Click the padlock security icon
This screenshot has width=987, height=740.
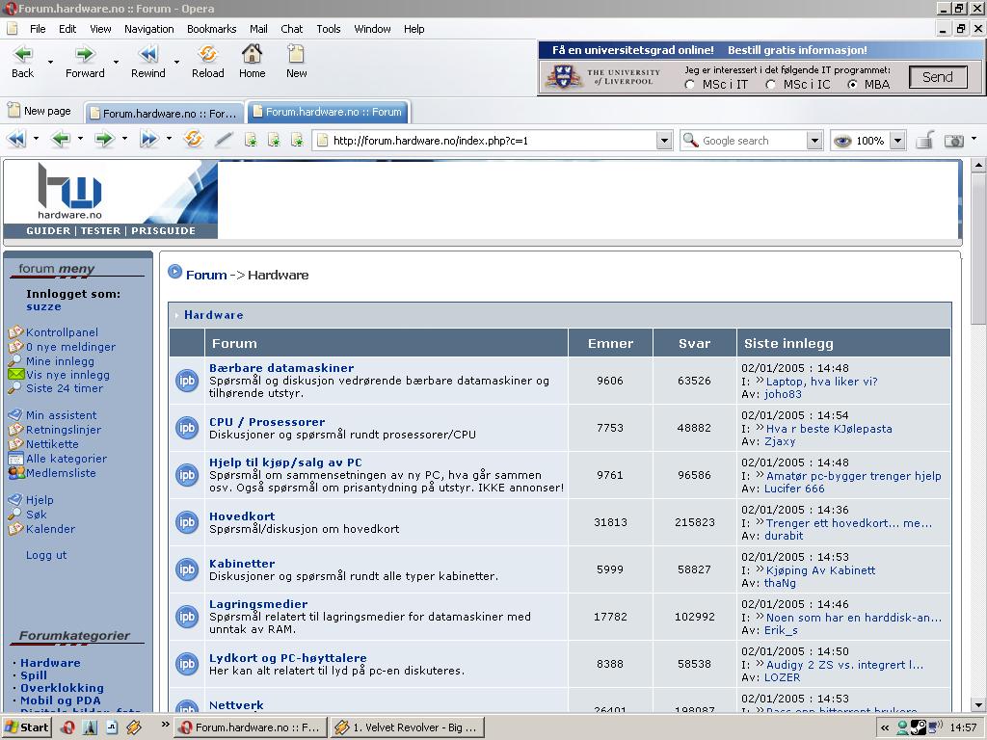(x=924, y=140)
